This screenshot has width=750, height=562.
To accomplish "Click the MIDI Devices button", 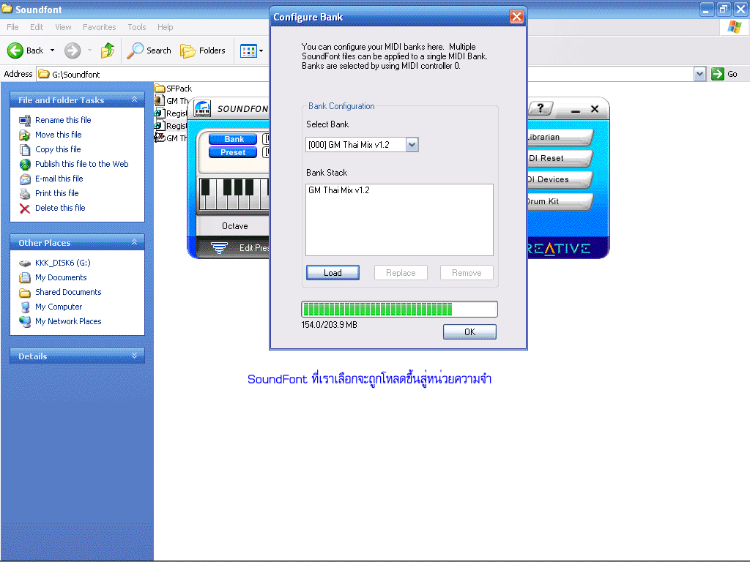I will (x=560, y=180).
